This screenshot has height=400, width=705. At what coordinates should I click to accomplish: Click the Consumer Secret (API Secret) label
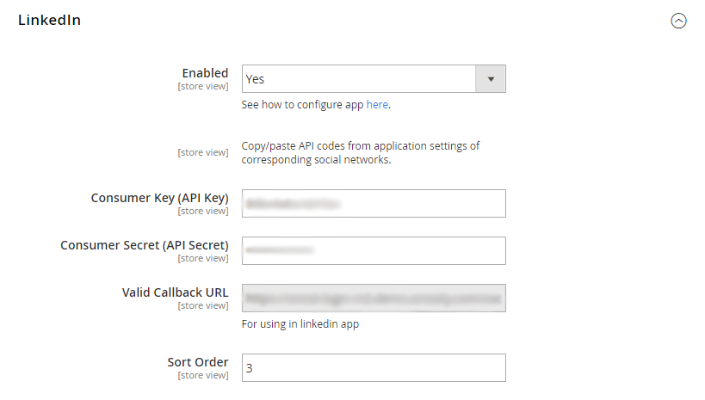pos(145,245)
